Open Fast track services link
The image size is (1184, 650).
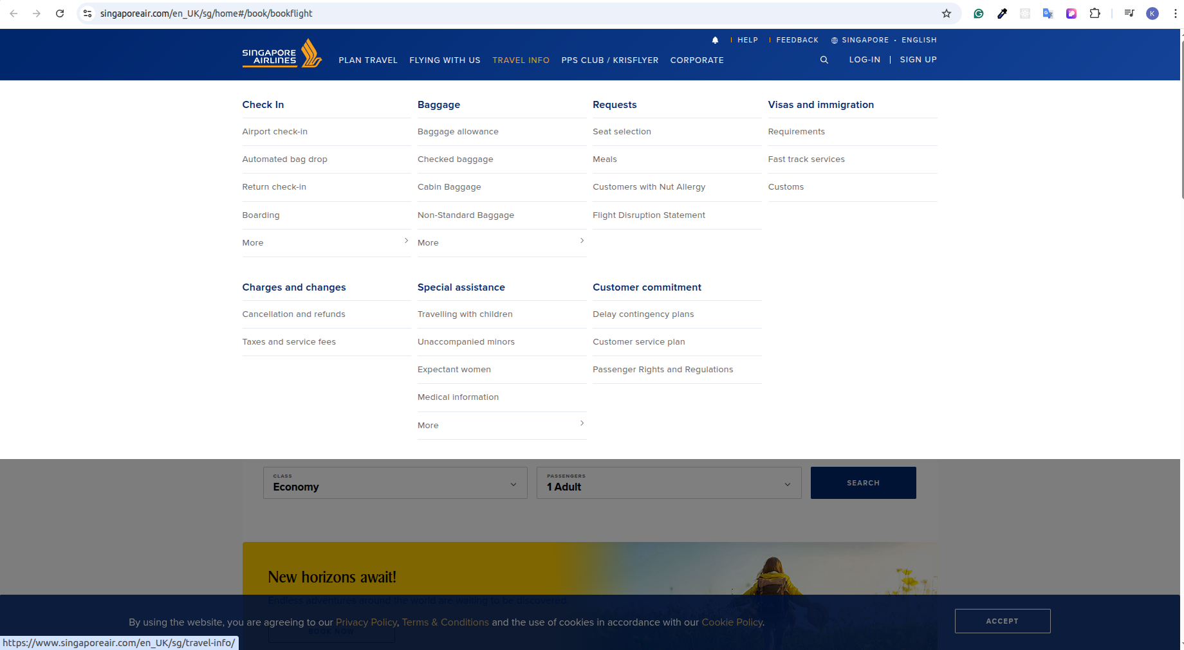pyautogui.click(x=806, y=159)
